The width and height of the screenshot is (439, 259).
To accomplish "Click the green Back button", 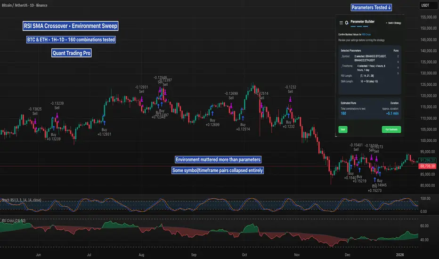I will (343, 129).
